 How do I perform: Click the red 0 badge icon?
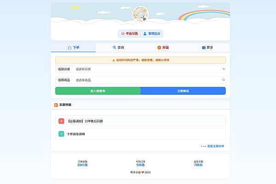click(x=61, y=121)
